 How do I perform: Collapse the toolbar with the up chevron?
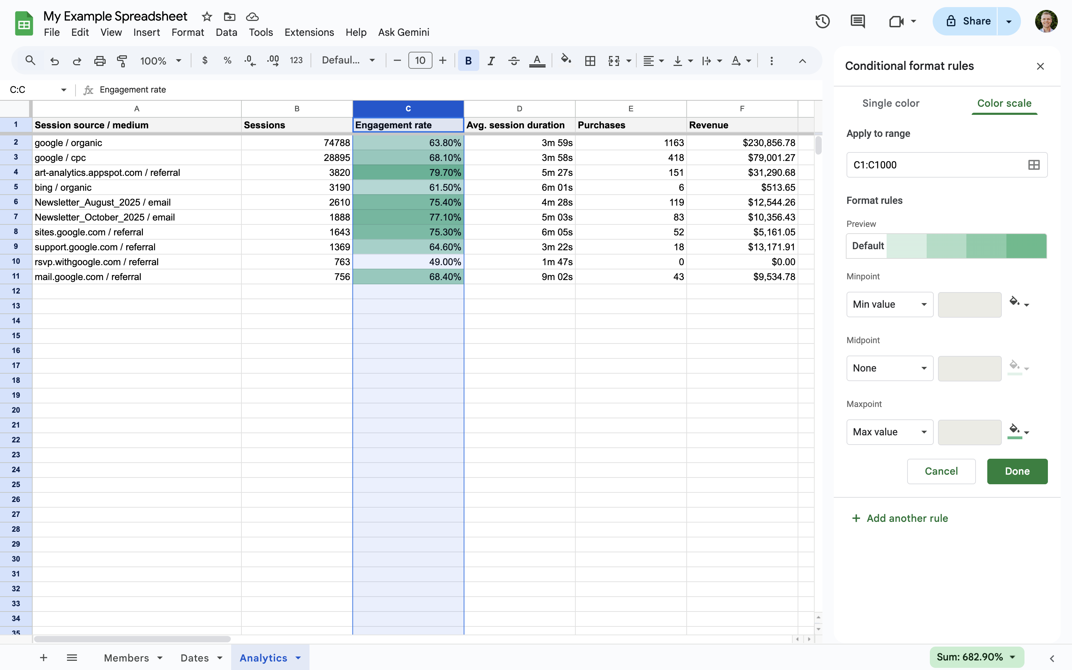click(802, 61)
